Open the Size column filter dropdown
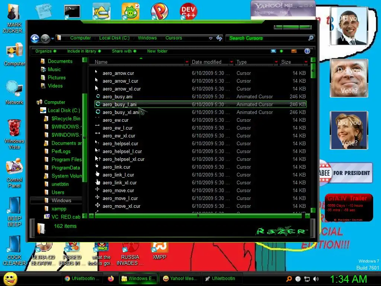 (x=306, y=62)
